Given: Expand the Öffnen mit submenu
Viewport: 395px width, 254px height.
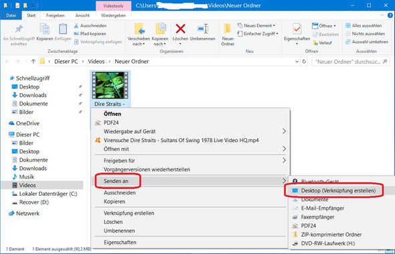Looking at the screenshot, I should (284, 149).
